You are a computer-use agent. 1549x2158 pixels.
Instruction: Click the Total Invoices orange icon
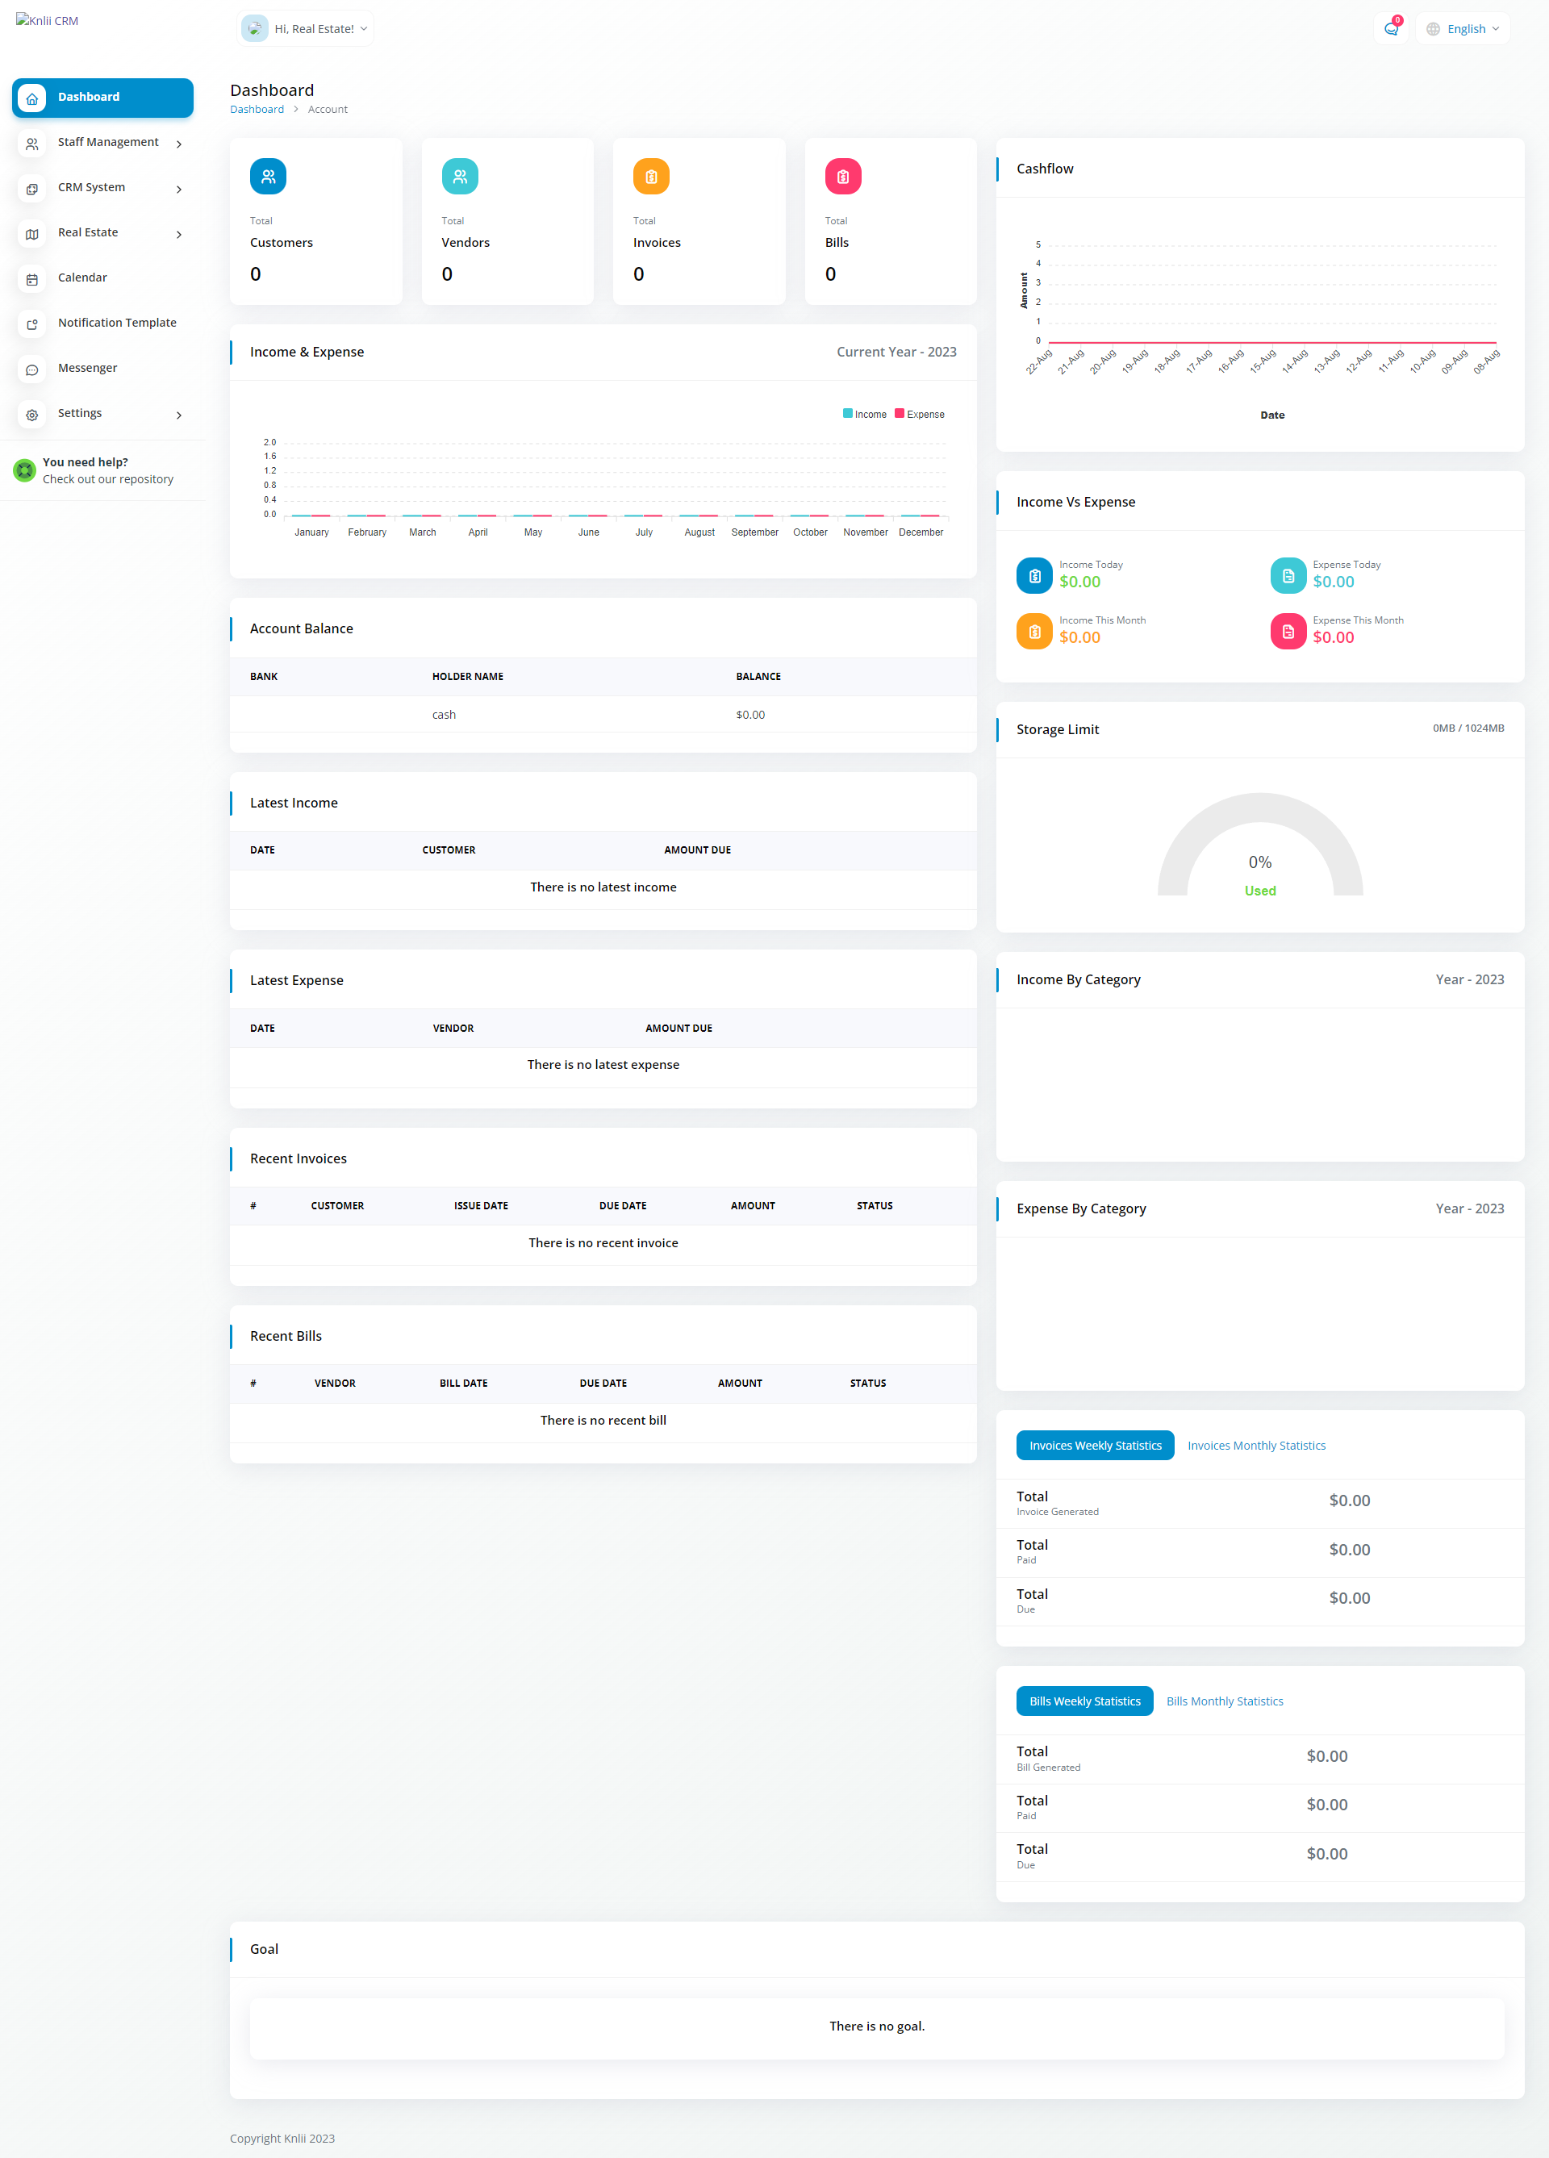coord(651,176)
